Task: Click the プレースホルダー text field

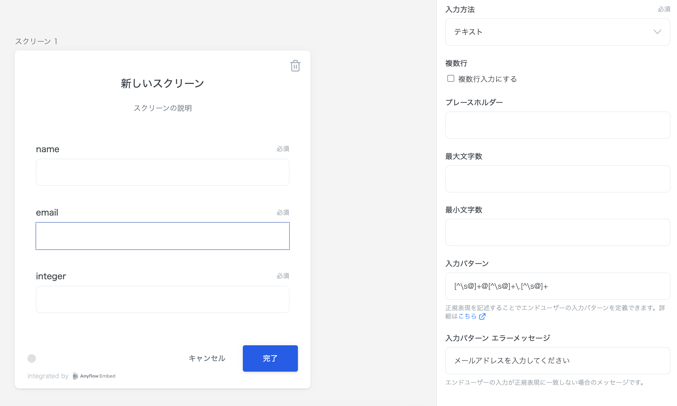Action: (x=558, y=125)
